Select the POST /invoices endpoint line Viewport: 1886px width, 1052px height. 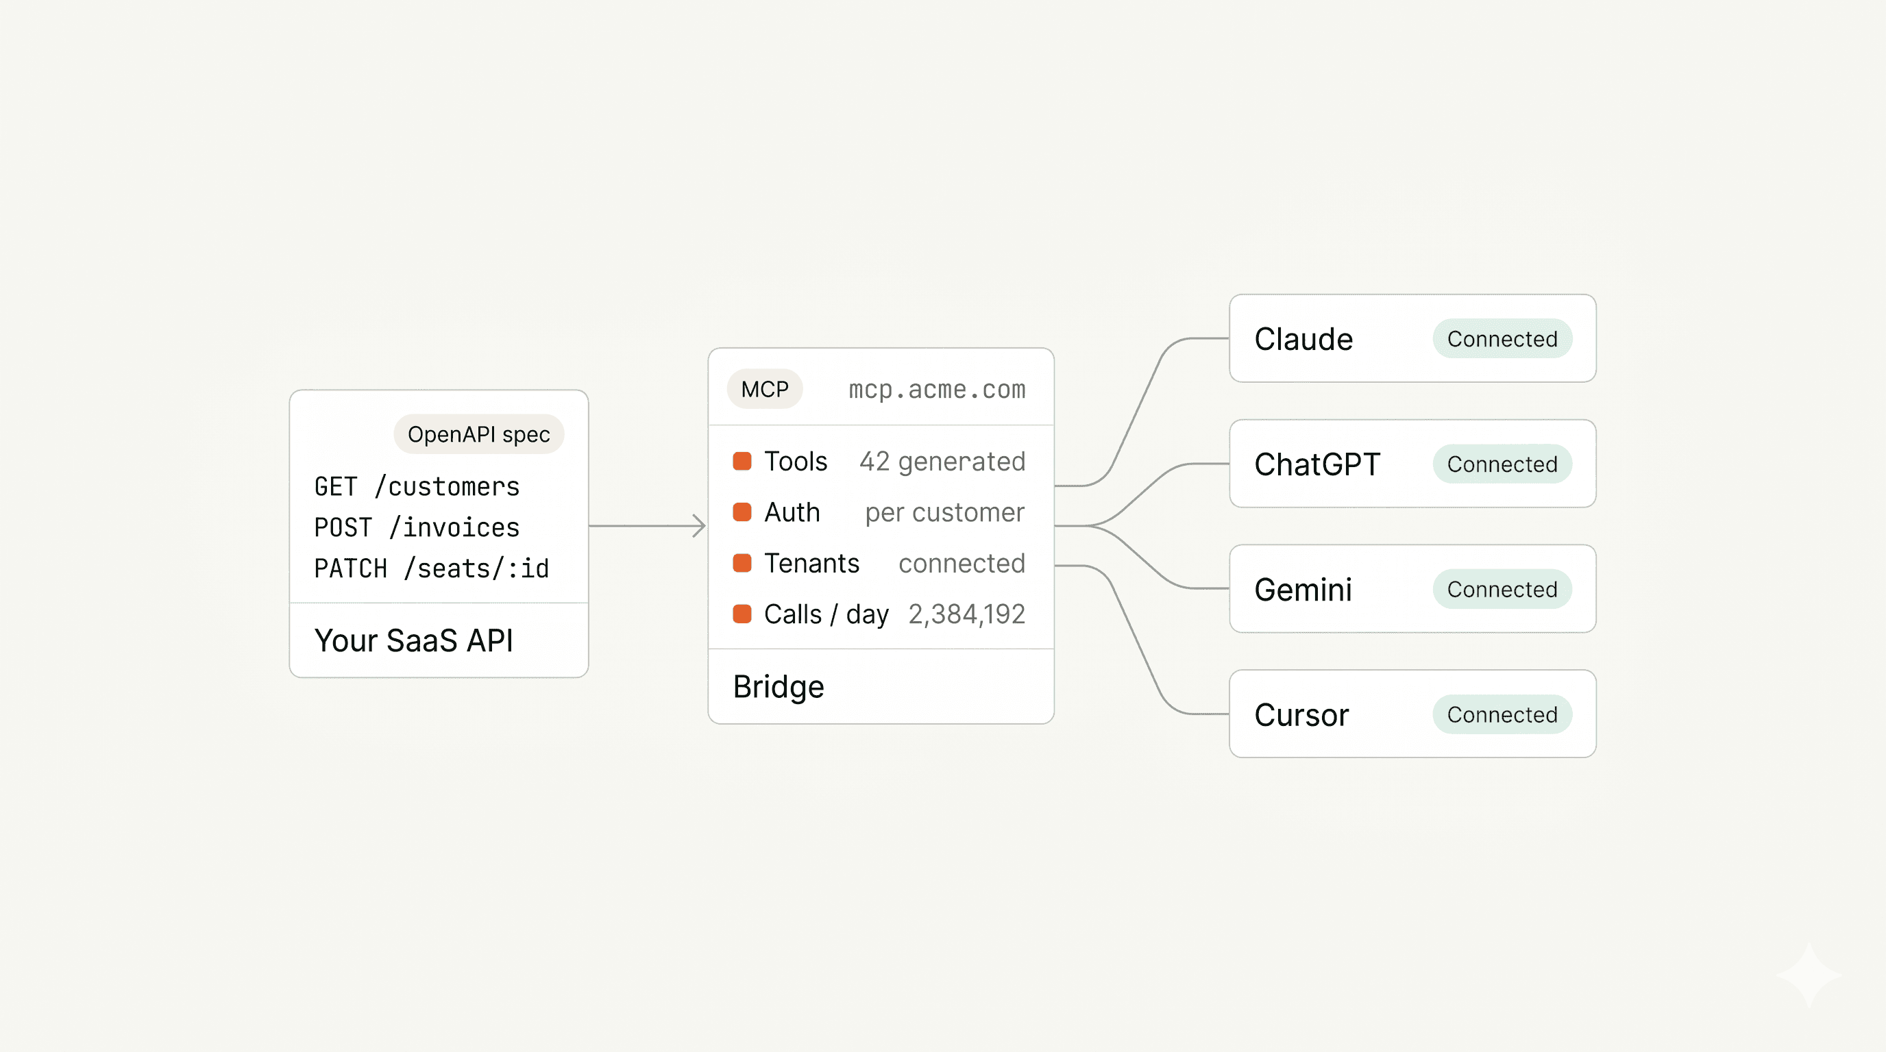(x=417, y=527)
